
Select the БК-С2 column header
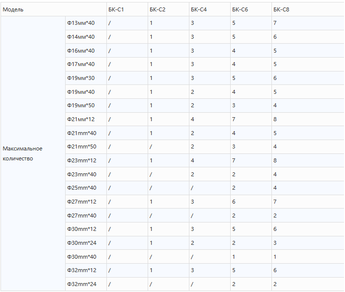[x=158, y=10]
